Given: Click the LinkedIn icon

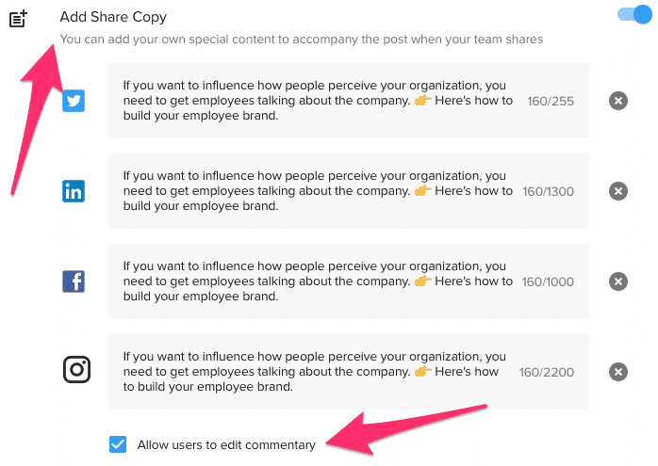Looking at the screenshot, I should click(x=74, y=191).
